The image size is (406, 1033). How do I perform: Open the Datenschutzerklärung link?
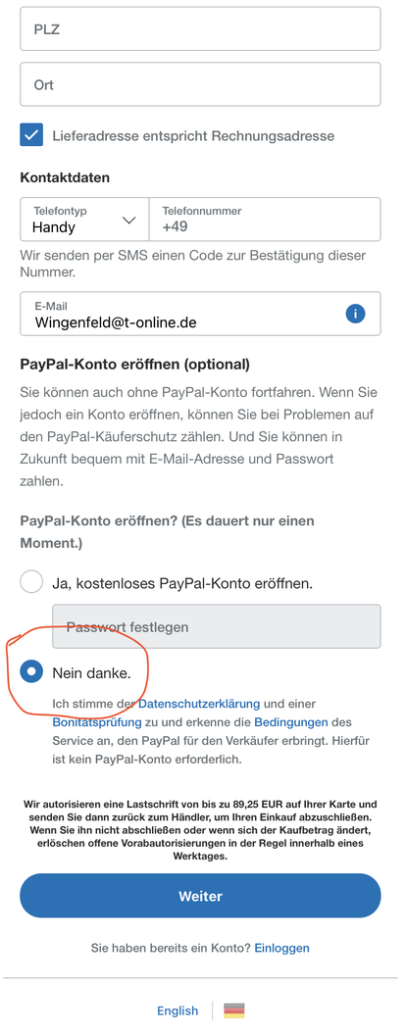(199, 705)
